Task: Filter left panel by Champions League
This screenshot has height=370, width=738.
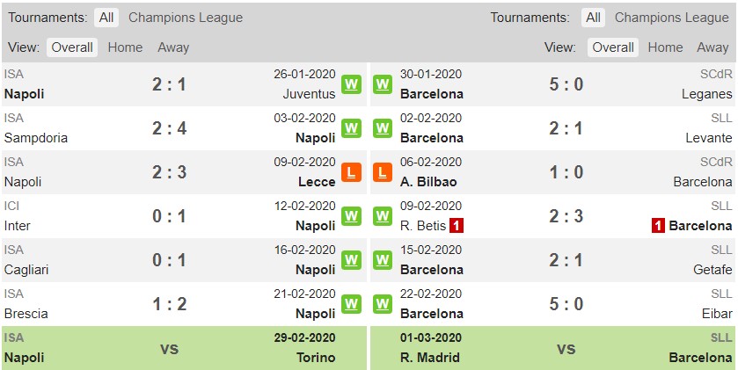Action: click(x=186, y=18)
